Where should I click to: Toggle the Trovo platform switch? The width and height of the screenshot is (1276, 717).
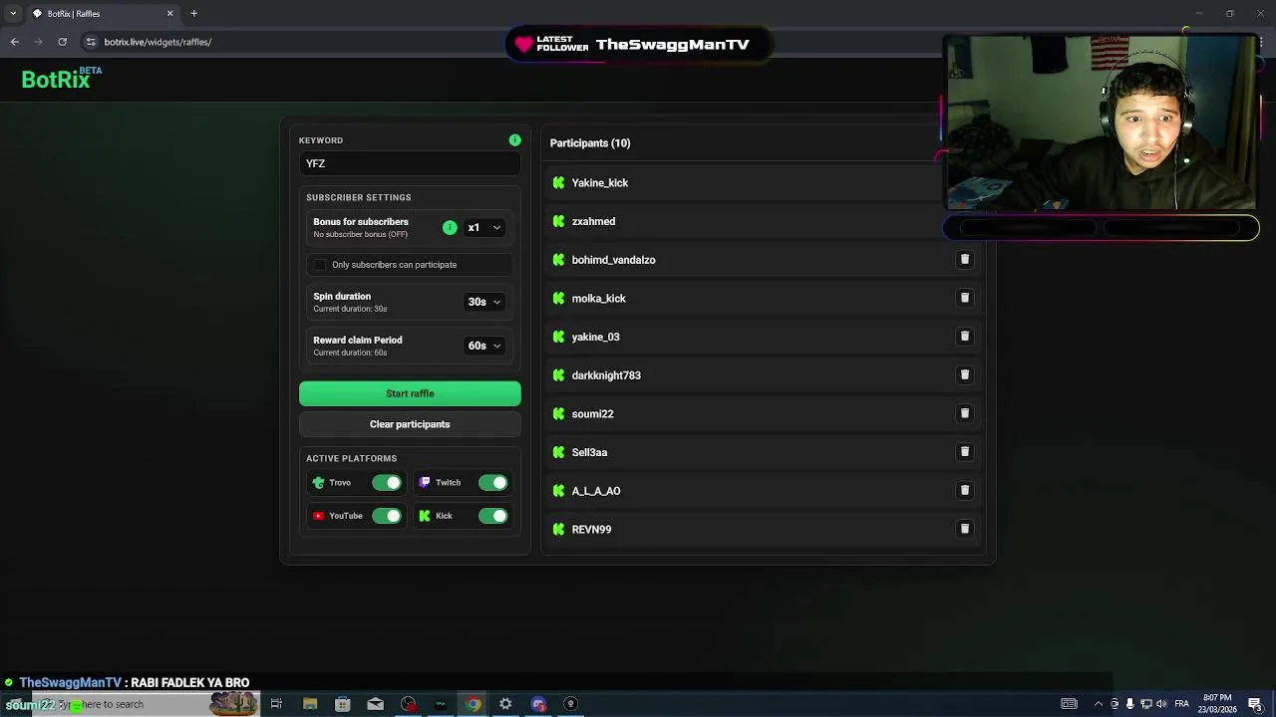click(387, 483)
